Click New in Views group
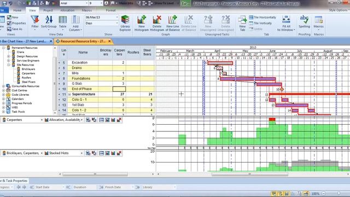Image resolution: width=350 pixels, height=197 pixels. 13,17
